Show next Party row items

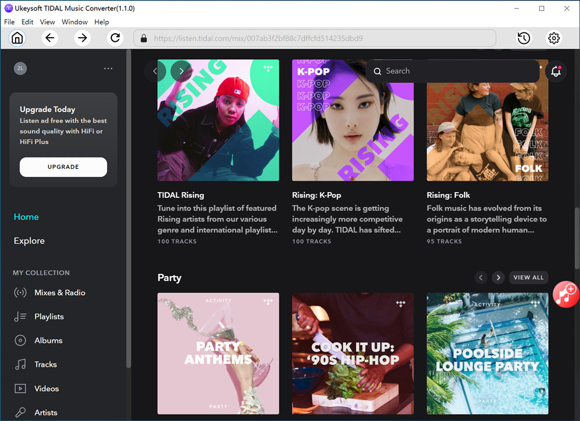click(x=498, y=277)
